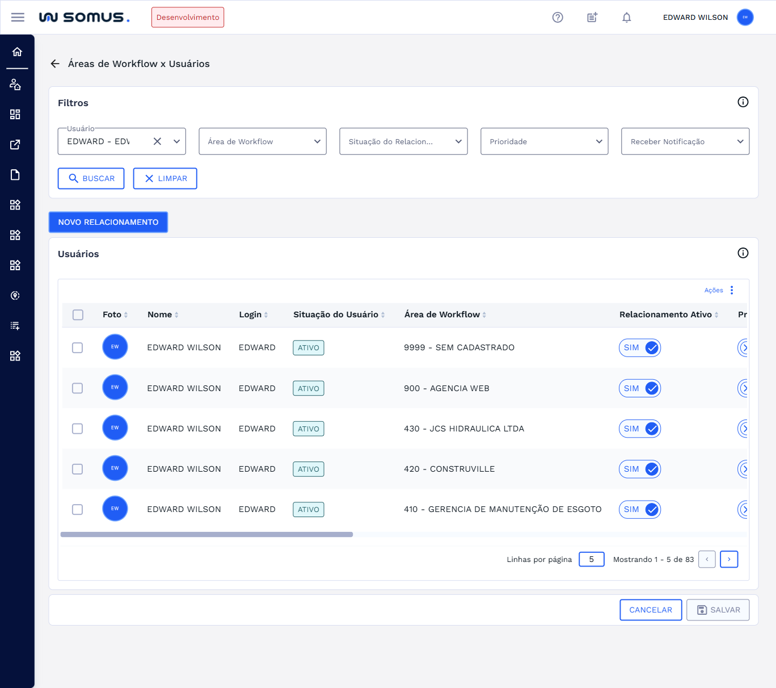Select the 900 - AGENCIA WEB row checkbox

pos(78,388)
